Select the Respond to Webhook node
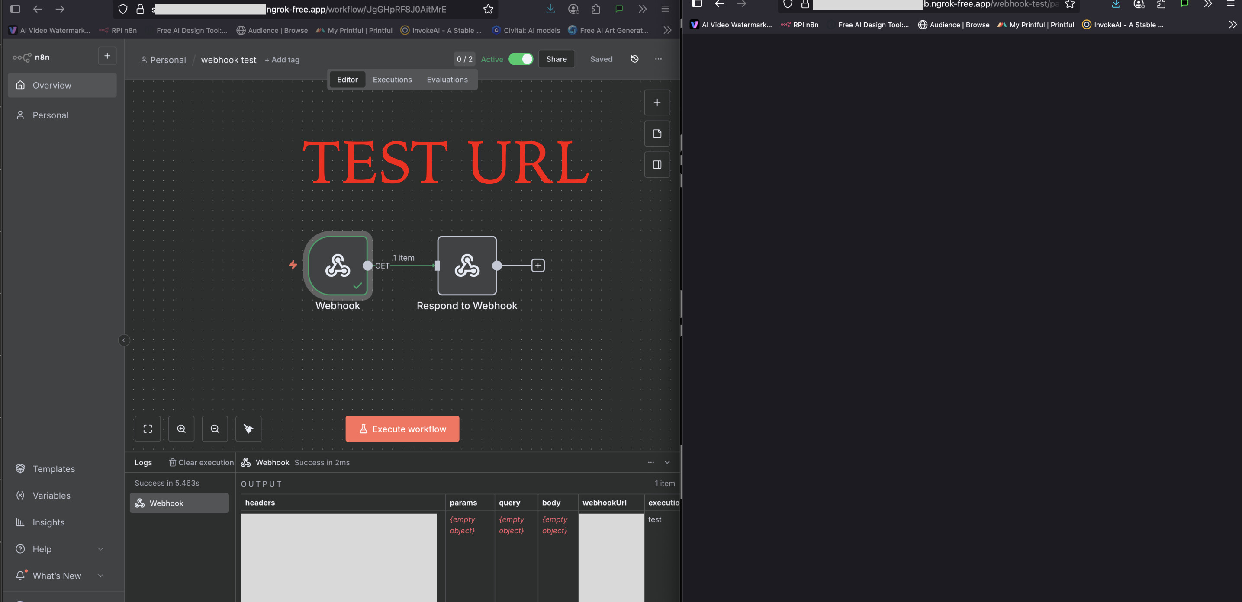This screenshot has height=602, width=1242. pyautogui.click(x=466, y=265)
